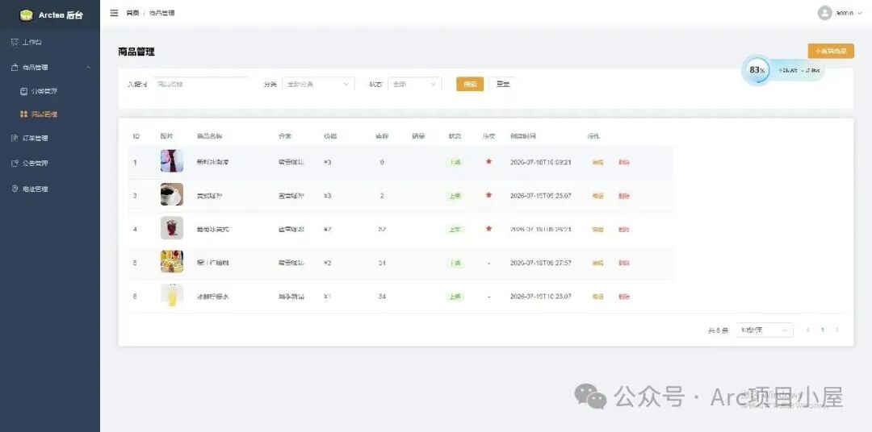Click the green 上架 tag in row ID 5
Viewport: 872px width, 432px height.
click(455, 263)
